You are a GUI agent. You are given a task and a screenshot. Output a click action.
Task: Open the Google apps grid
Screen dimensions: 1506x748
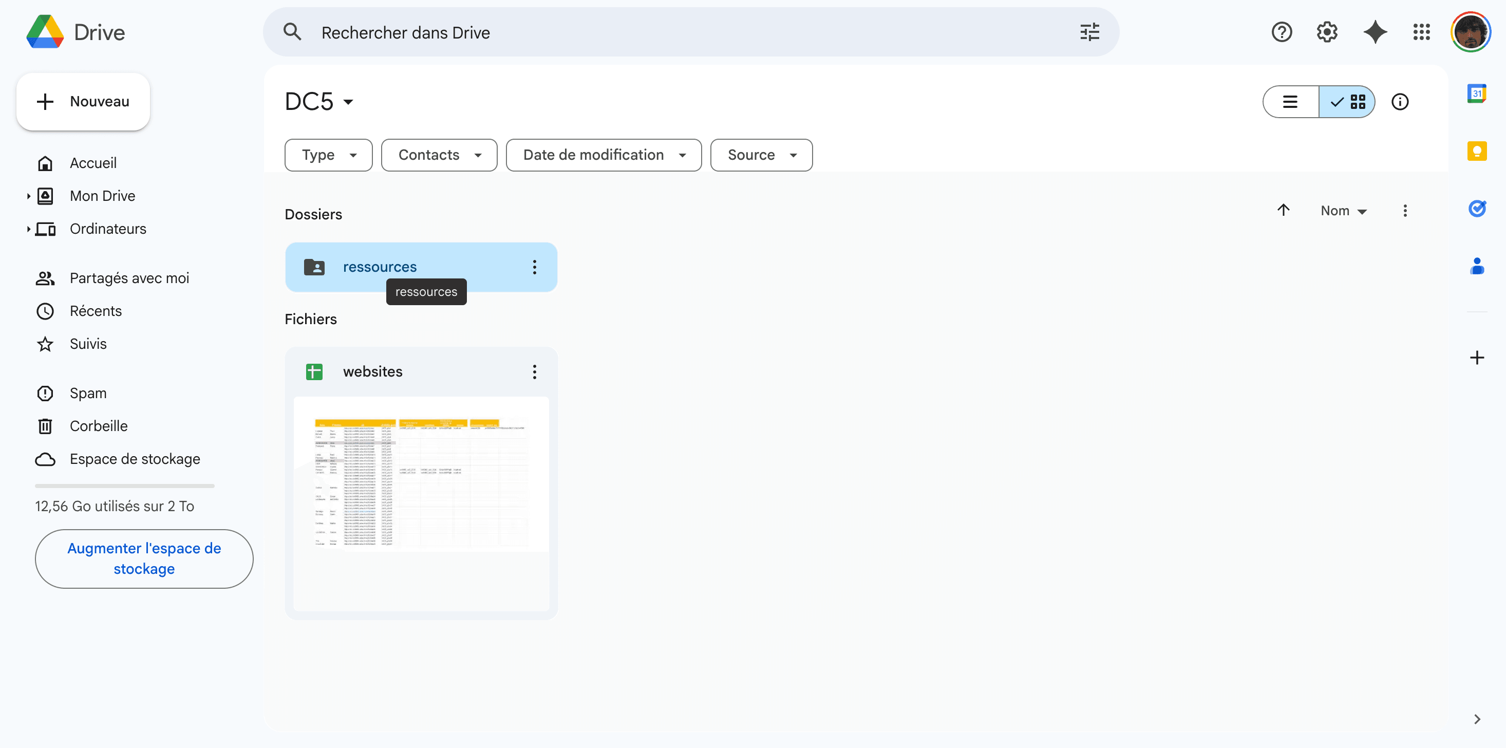[1421, 32]
